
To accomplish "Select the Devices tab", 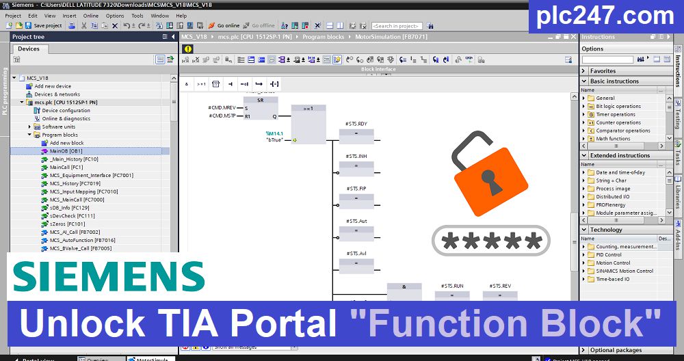I will pos(29,49).
